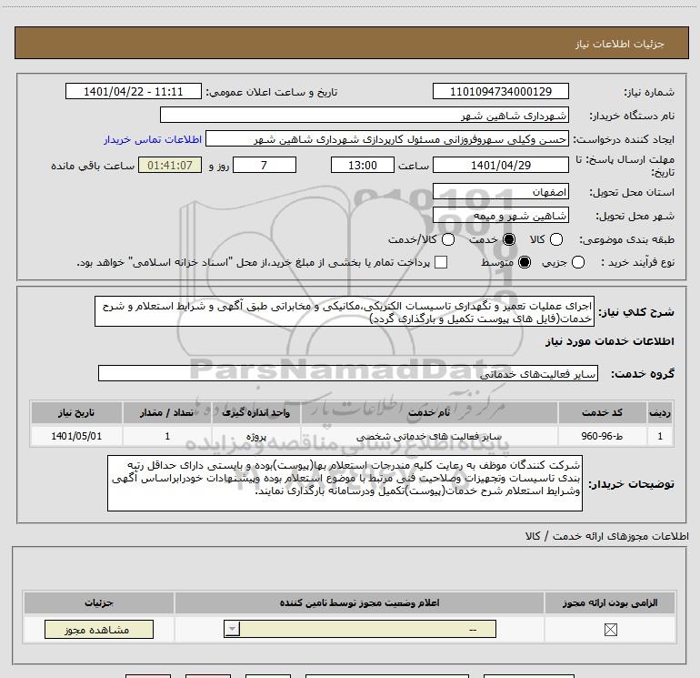Click delivery city field شاهین شهر و میمه
This screenshot has height=678, width=700.
[x=500, y=216]
